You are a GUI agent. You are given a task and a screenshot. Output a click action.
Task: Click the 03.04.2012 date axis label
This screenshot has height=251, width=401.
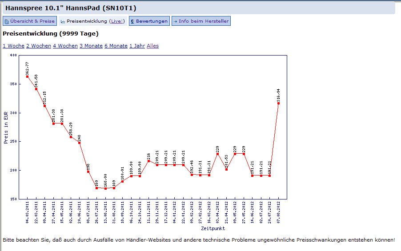218,212
